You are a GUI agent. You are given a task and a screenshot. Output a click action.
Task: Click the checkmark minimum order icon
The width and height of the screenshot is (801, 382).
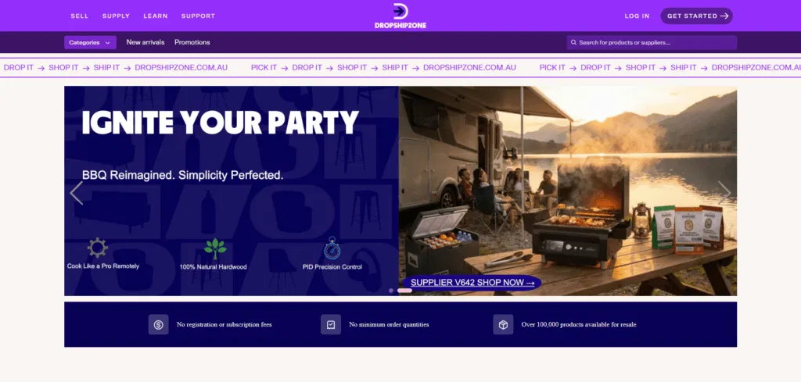tap(331, 324)
